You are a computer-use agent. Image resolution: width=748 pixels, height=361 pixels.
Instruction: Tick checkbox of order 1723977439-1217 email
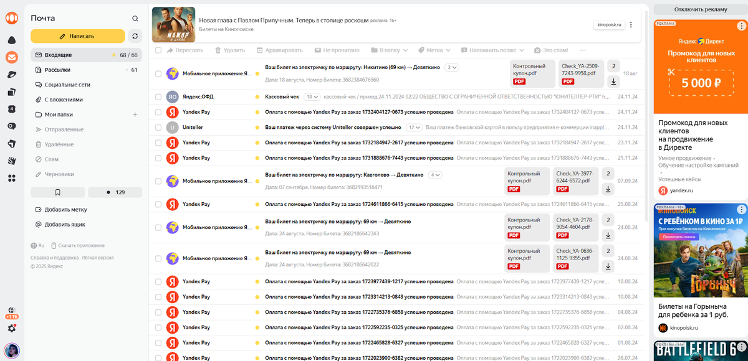point(158,281)
